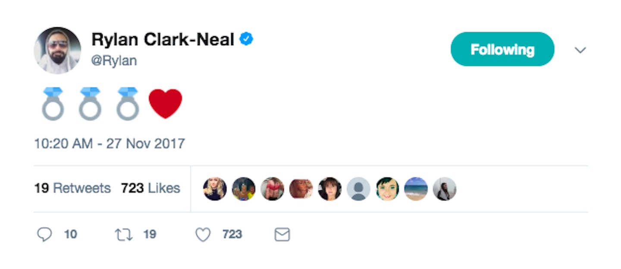
Task: Click the blue verified badge
Action: pos(247,40)
